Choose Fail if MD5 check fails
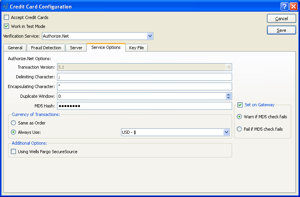The width and height of the screenshot is (300, 197). 239,129
